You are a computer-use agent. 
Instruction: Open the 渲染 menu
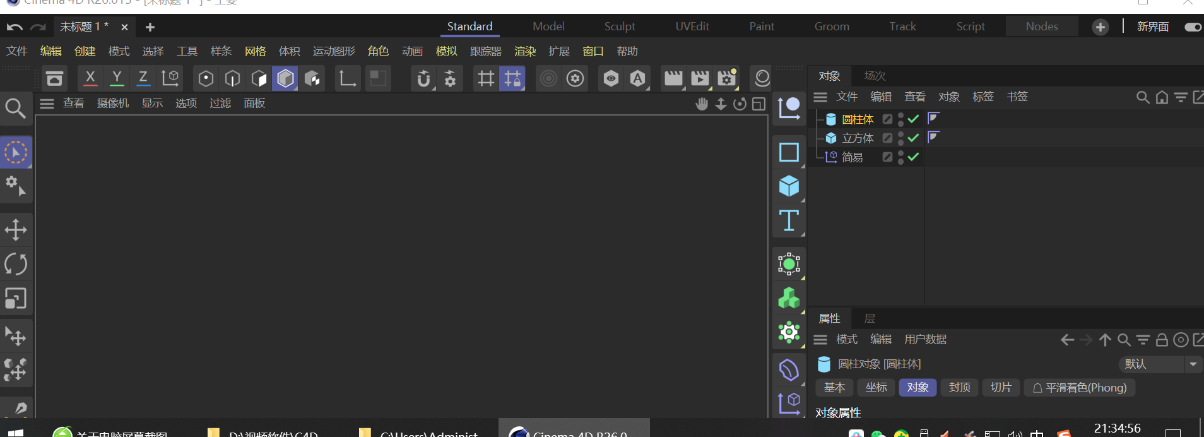(x=525, y=51)
